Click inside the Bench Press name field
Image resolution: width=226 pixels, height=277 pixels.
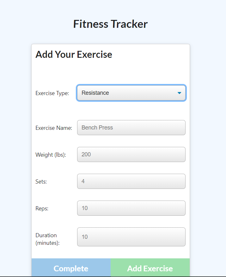coord(131,128)
